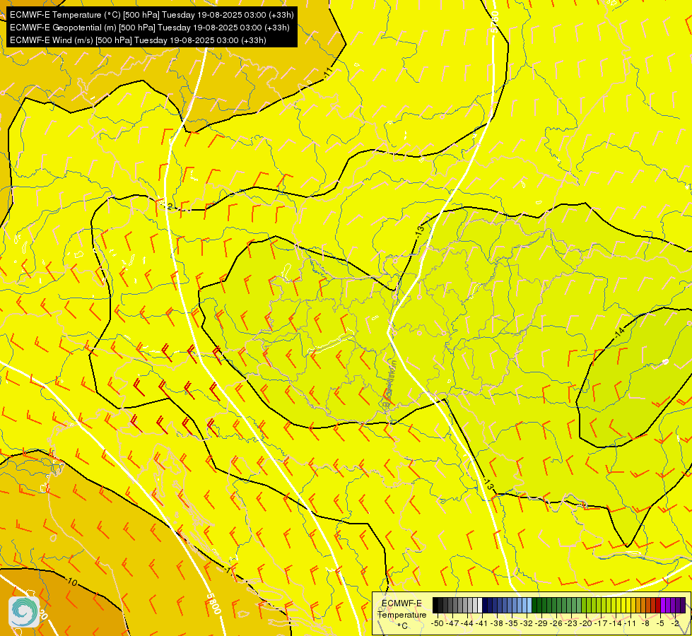This screenshot has height=636, width=692.
Task: Click the -50 legend tick value
Action: tap(438, 623)
